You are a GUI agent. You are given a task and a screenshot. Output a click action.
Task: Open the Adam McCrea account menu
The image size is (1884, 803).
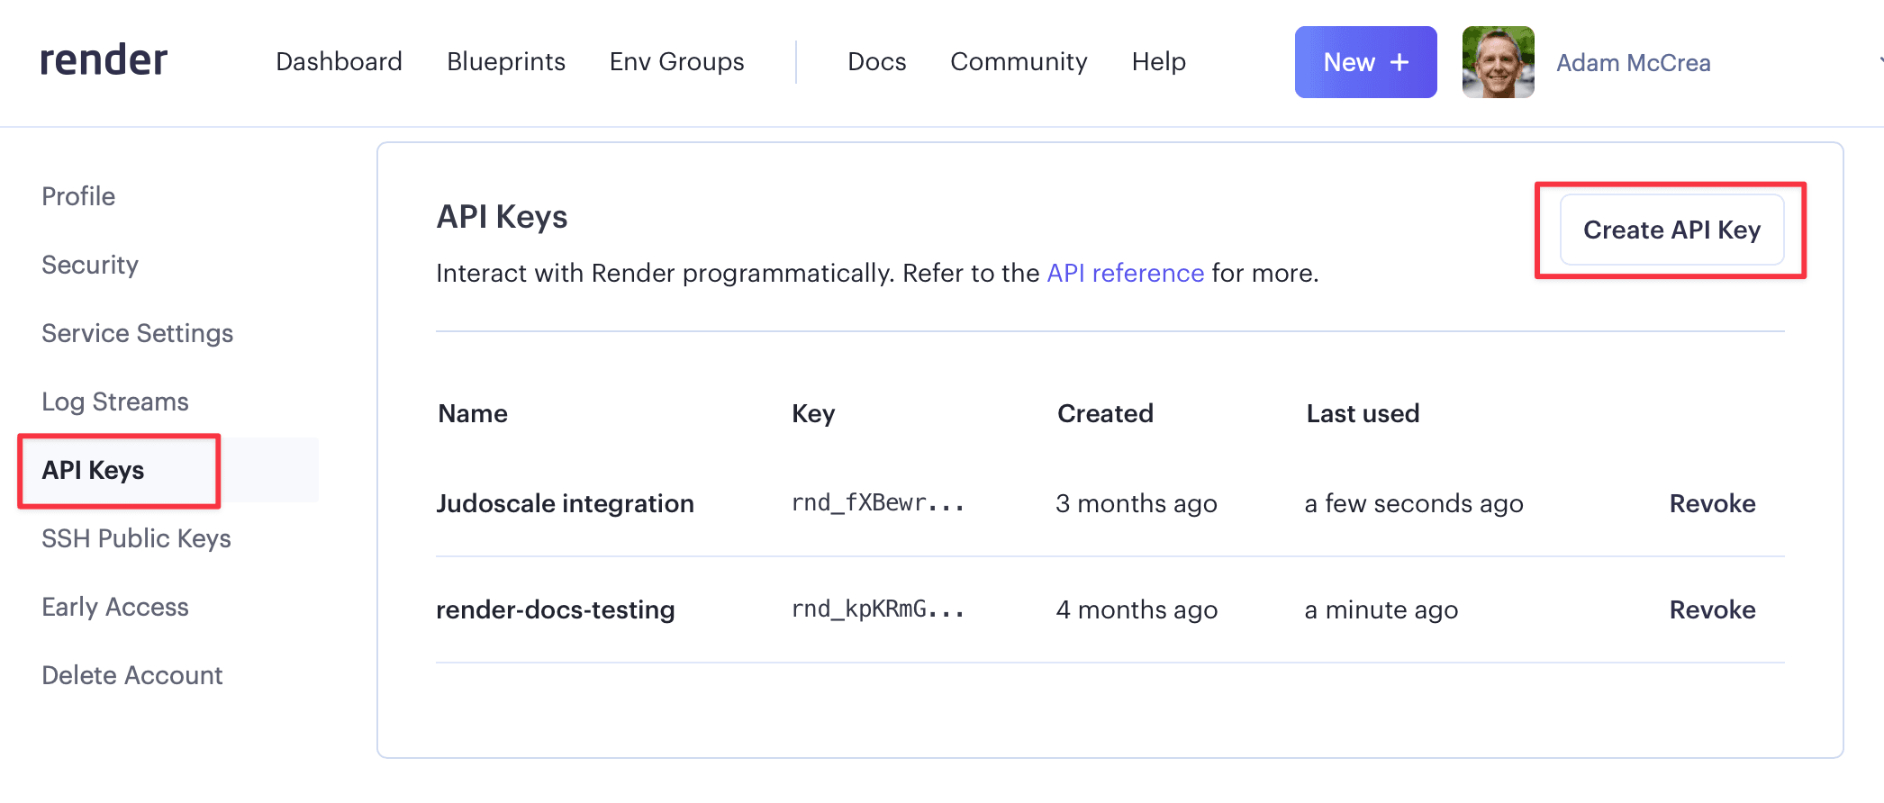click(x=1633, y=63)
